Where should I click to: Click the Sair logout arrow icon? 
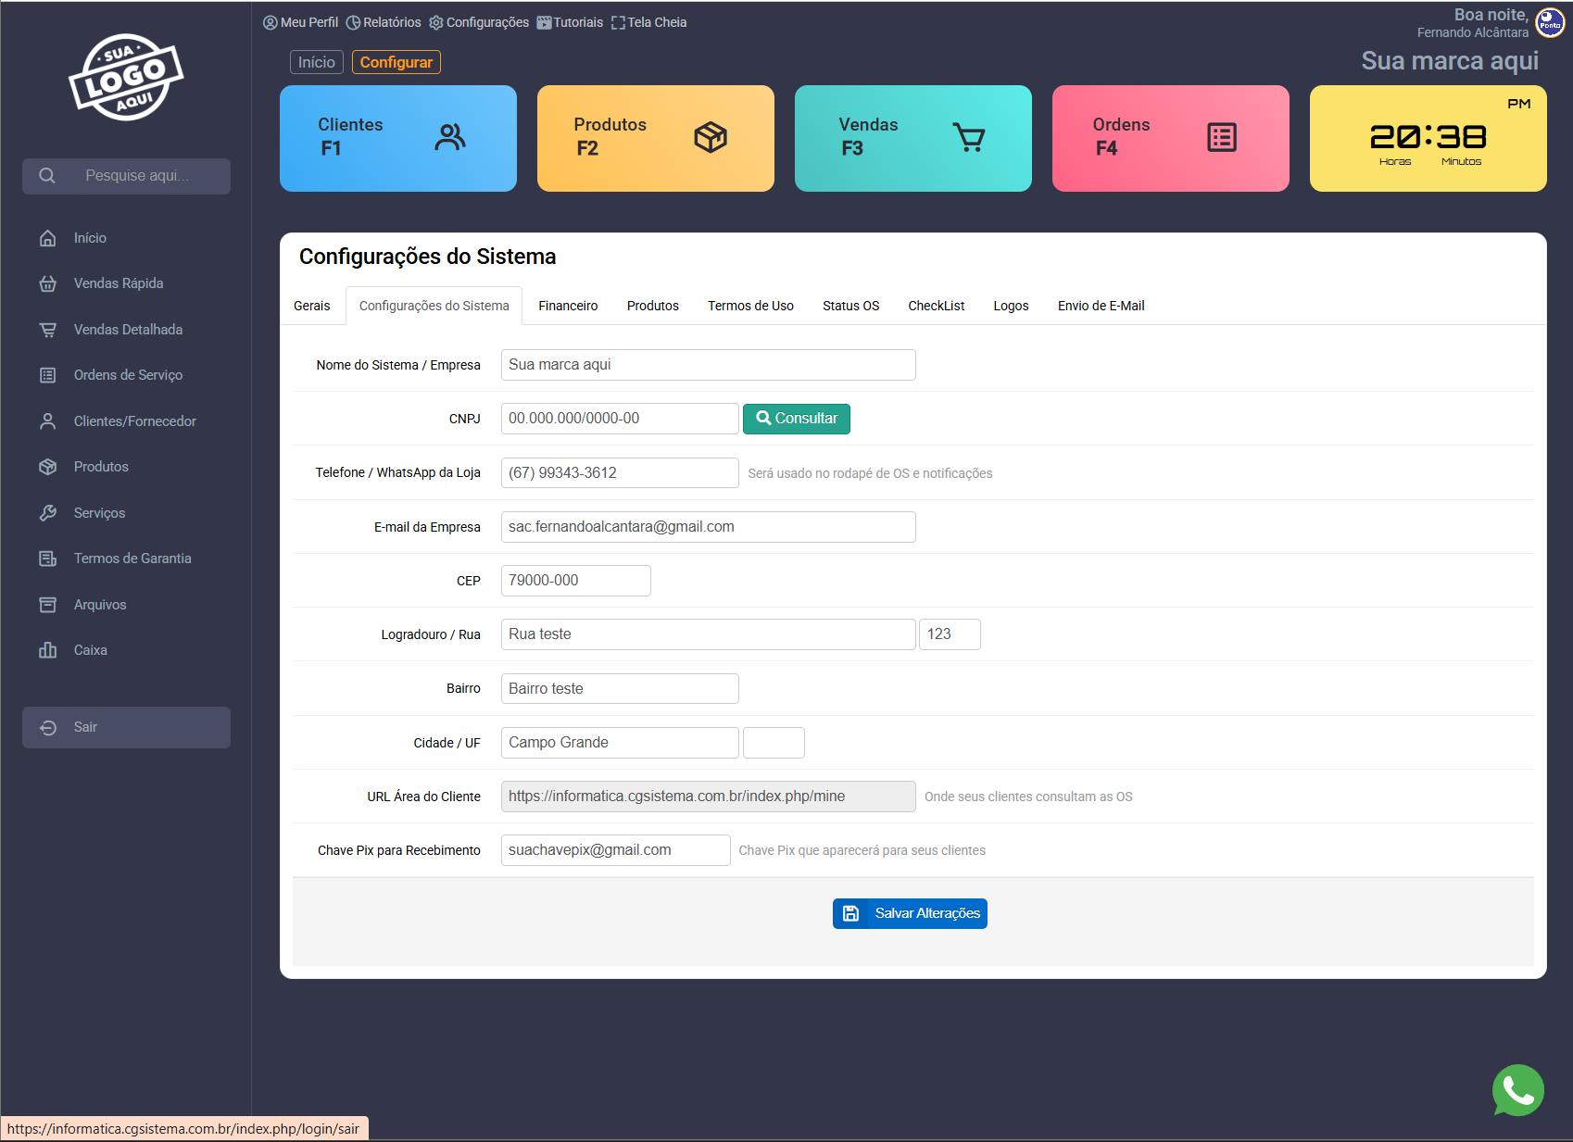48,728
